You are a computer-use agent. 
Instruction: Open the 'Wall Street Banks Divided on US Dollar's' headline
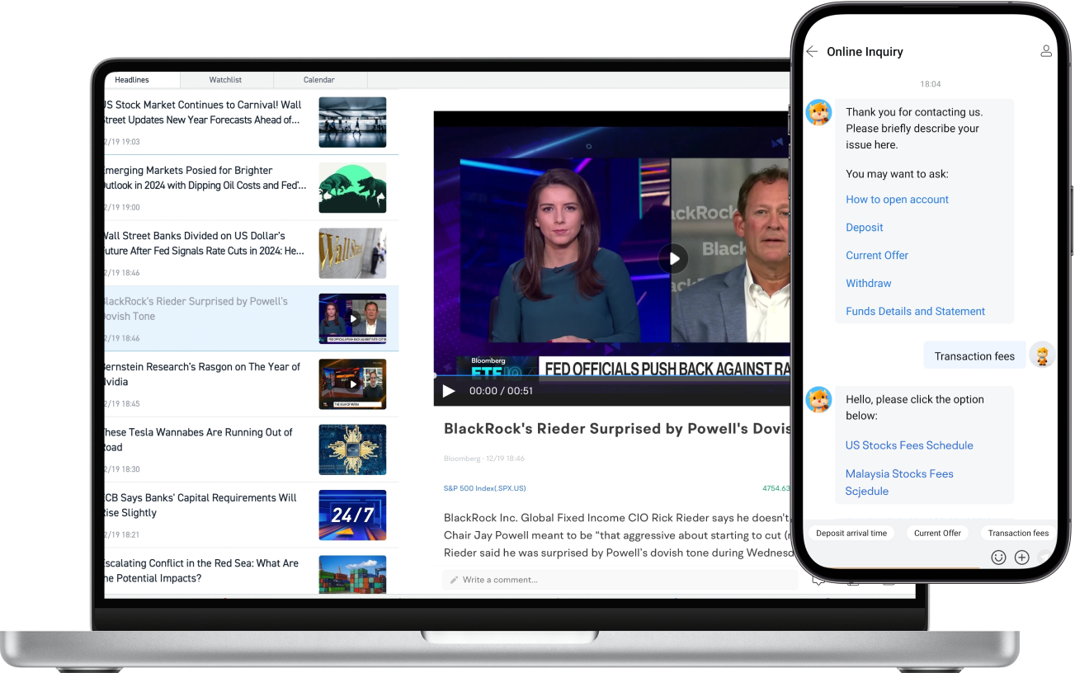[203, 243]
